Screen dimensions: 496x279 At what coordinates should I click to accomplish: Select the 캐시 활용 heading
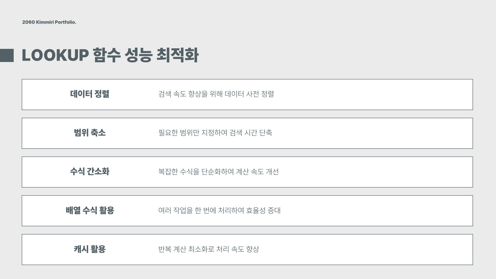90,249
